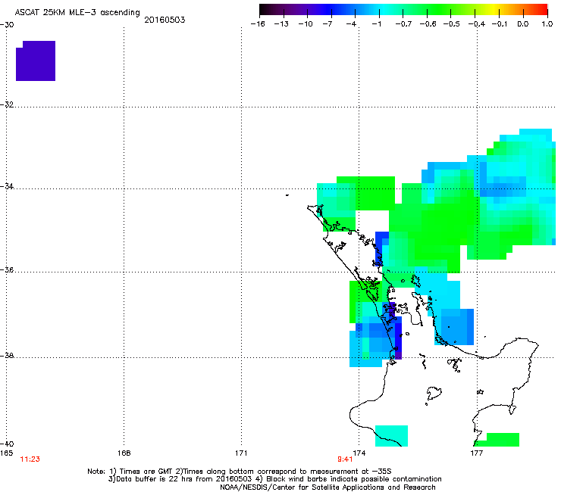Click the colorbar value 1.0
Image resolution: width=561 pixels, height=492 pixels.
coord(547,24)
